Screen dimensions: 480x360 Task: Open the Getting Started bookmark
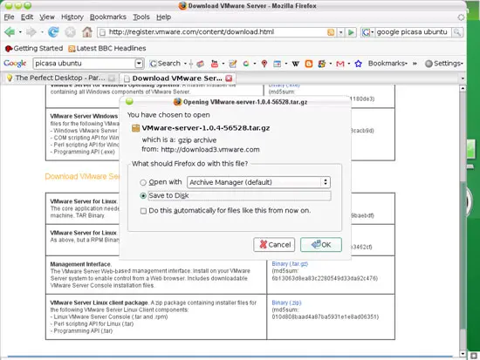coord(34,48)
